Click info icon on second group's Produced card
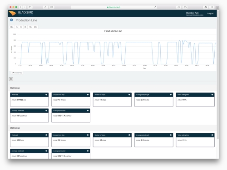This screenshot has width=227, height=170. 46,135
